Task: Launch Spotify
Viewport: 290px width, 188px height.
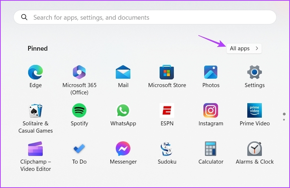Action: click(79, 111)
